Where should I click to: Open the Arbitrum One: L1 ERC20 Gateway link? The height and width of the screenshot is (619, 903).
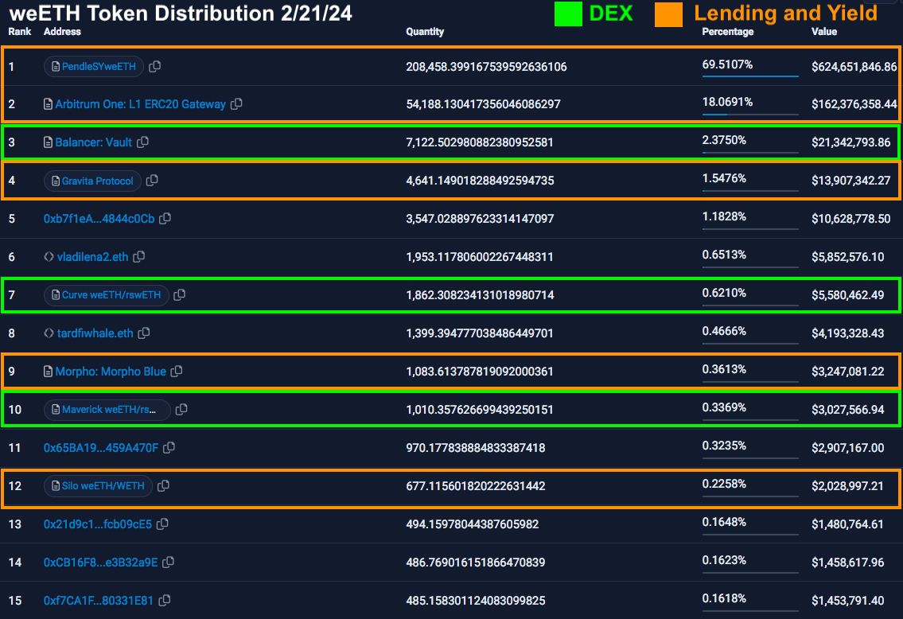(x=140, y=104)
